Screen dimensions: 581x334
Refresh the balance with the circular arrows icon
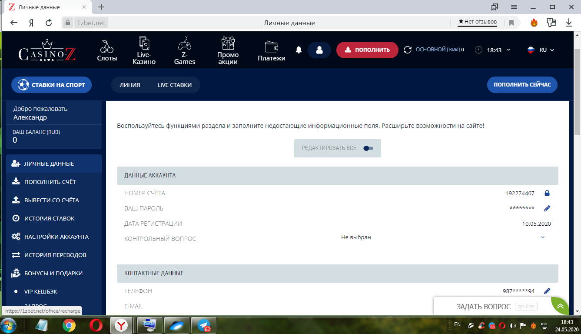coord(408,50)
